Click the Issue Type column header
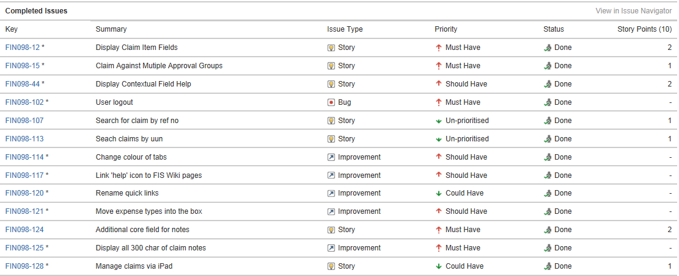This screenshot has width=679, height=276. [345, 29]
